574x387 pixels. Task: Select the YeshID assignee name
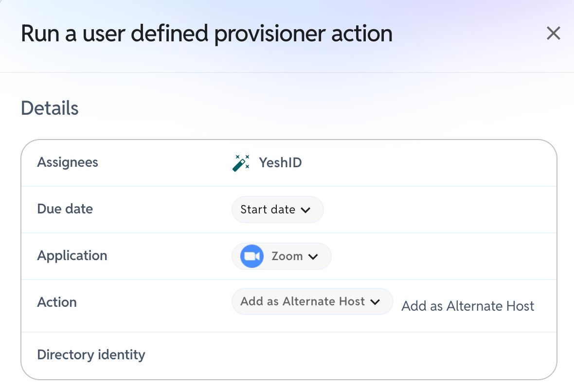pos(280,163)
